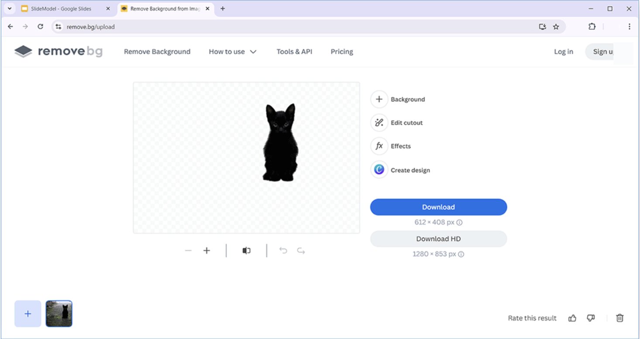The height and width of the screenshot is (339, 640).
Task: Click the Edit cutout label
Action: tap(407, 123)
